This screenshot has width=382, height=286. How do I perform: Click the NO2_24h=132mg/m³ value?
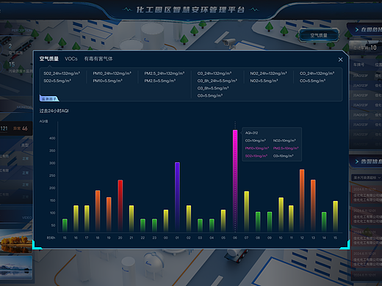[268, 73]
